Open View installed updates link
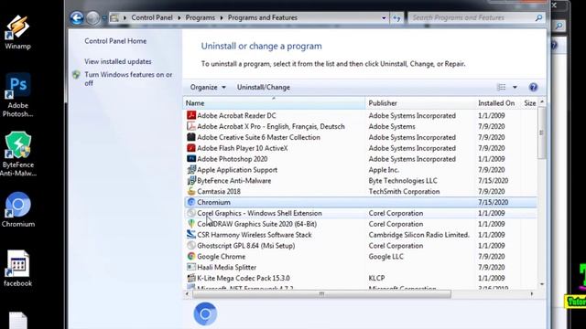Screen dimensions: 586x329 (118, 61)
